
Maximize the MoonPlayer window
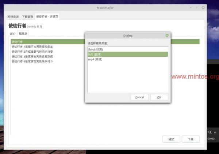click(197, 7)
